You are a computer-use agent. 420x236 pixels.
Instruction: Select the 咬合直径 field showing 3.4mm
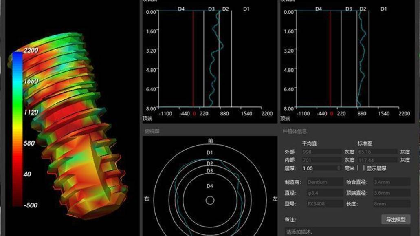(x=391, y=182)
